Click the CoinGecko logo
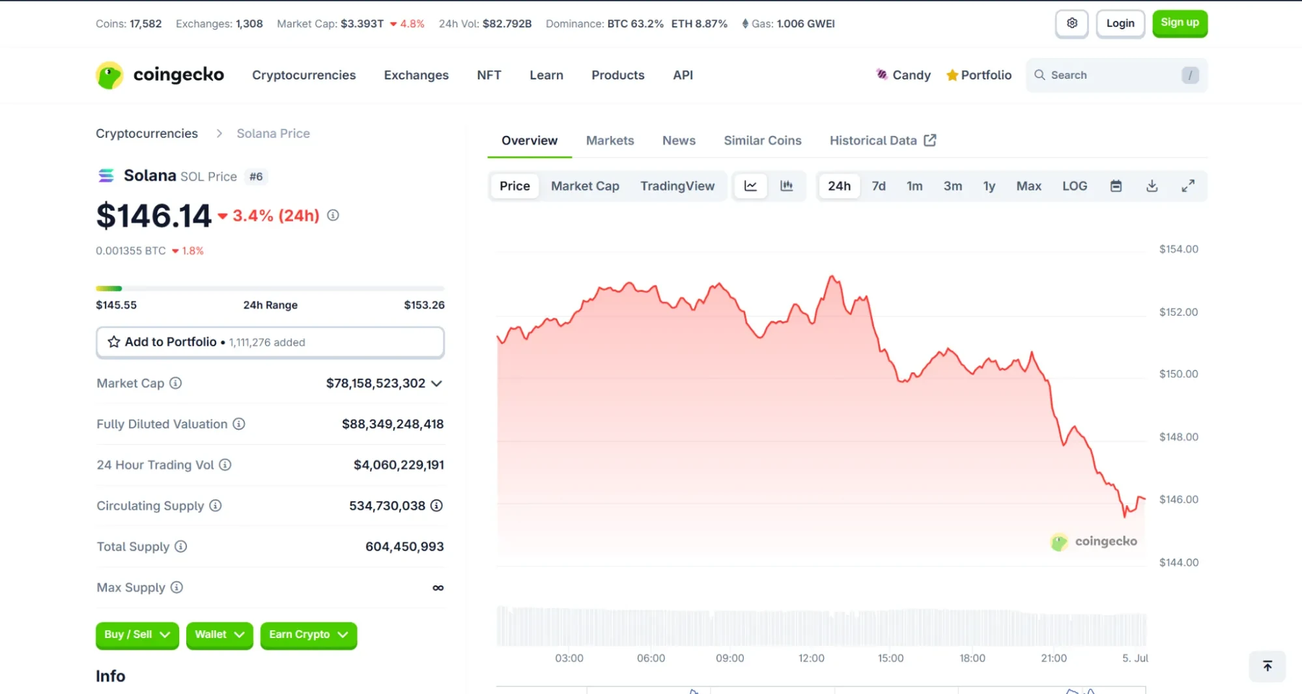 coord(160,75)
